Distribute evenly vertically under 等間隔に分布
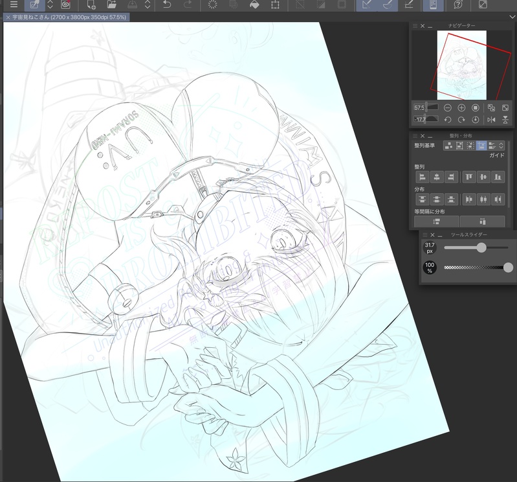517x482 pixels. (x=437, y=222)
